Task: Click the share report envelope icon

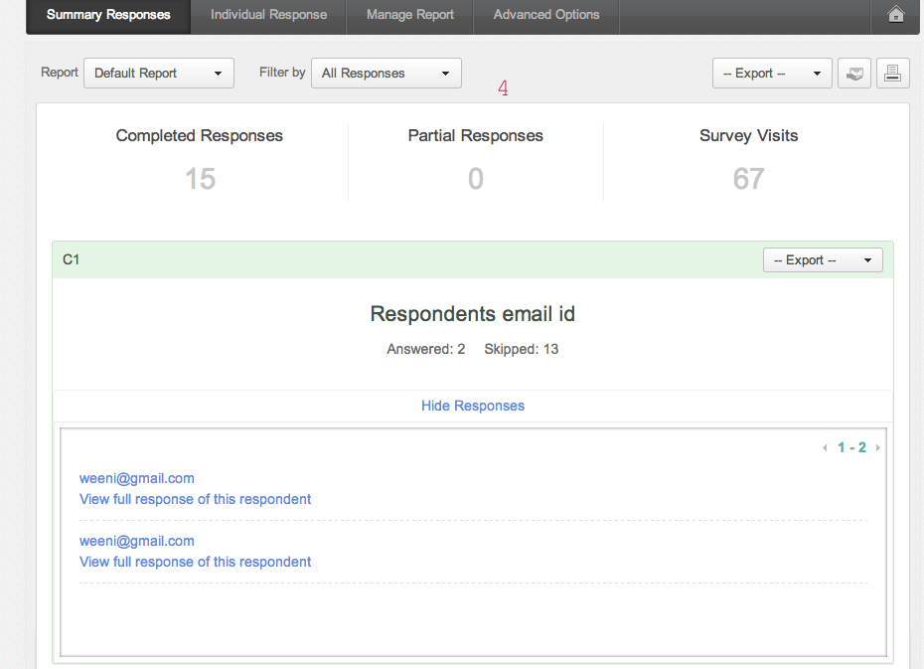Action: 854,74
